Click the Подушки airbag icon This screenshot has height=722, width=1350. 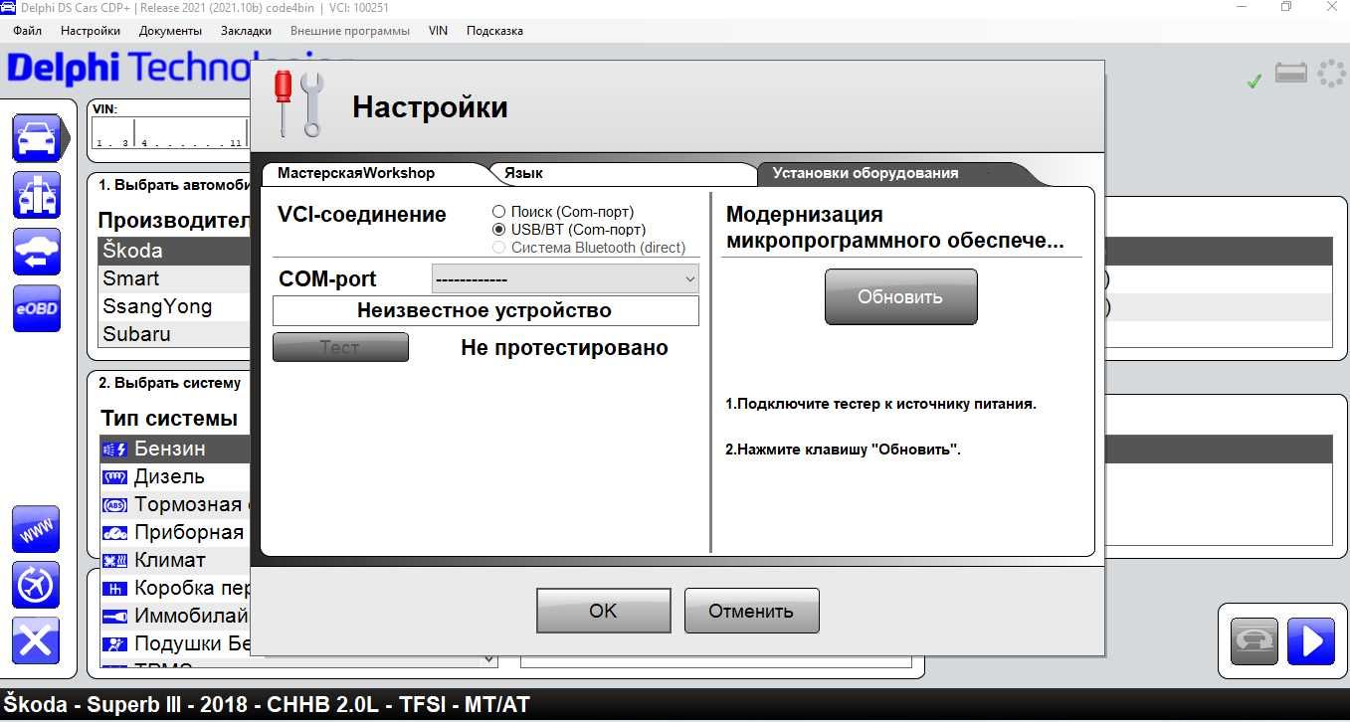coord(114,644)
